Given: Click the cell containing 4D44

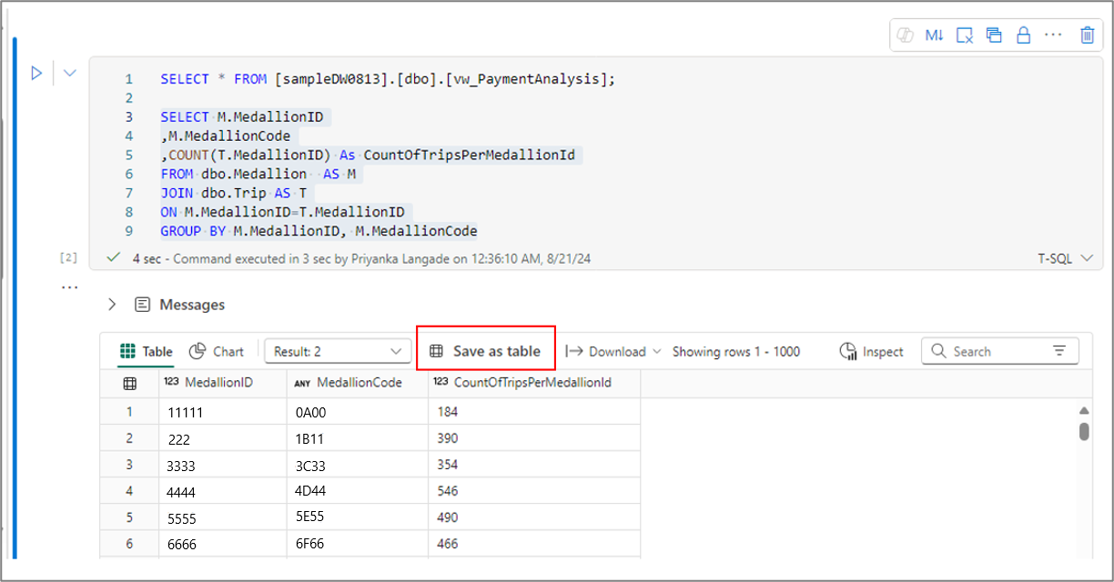Looking at the screenshot, I should coord(357,491).
